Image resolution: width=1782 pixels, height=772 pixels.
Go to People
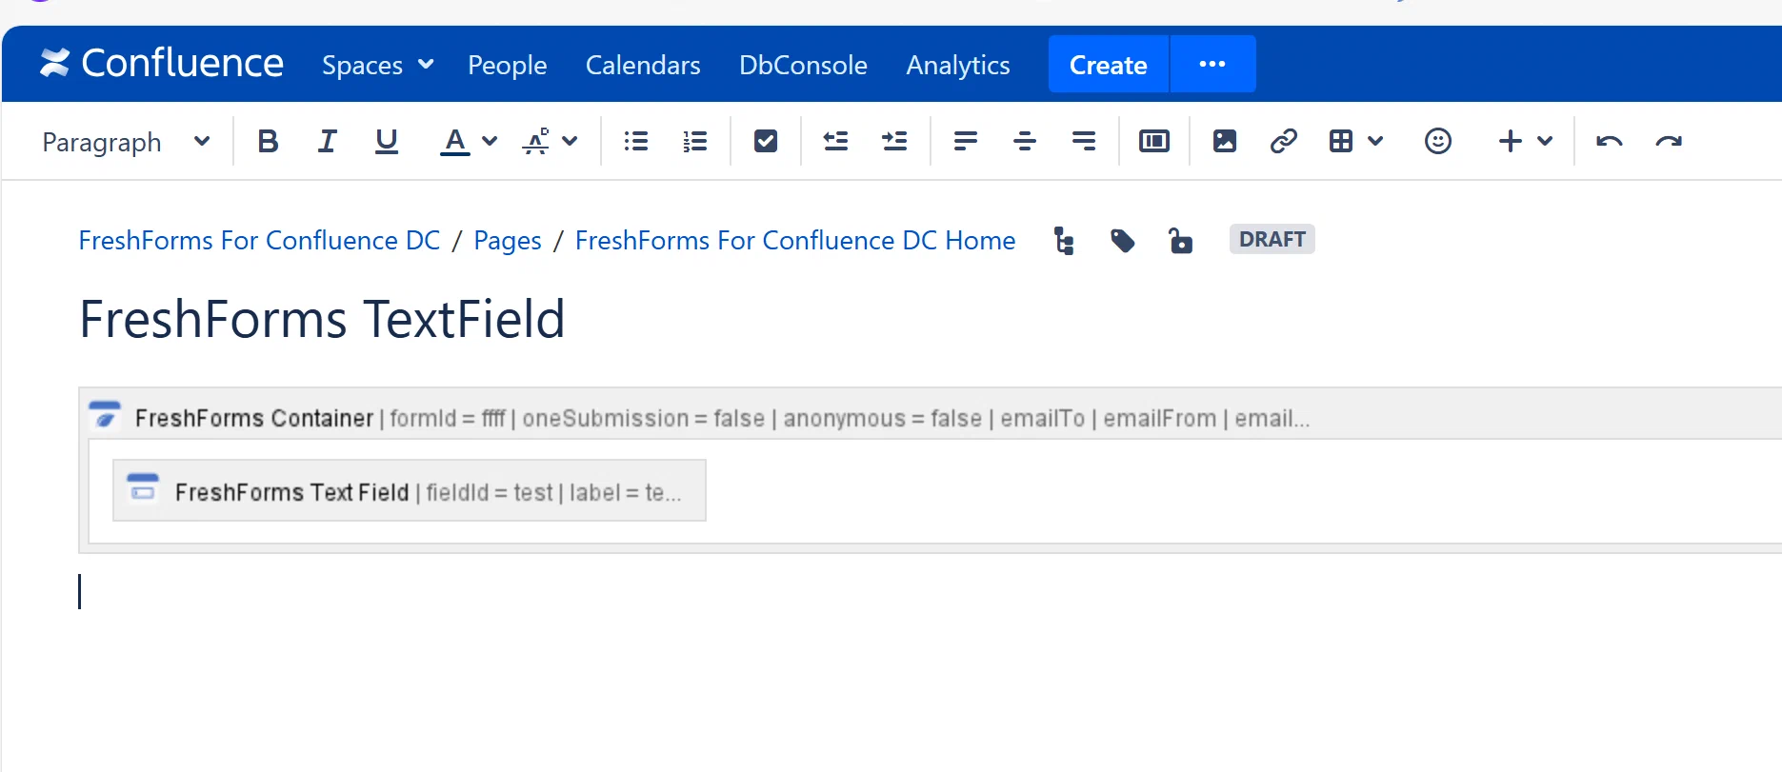(x=508, y=65)
